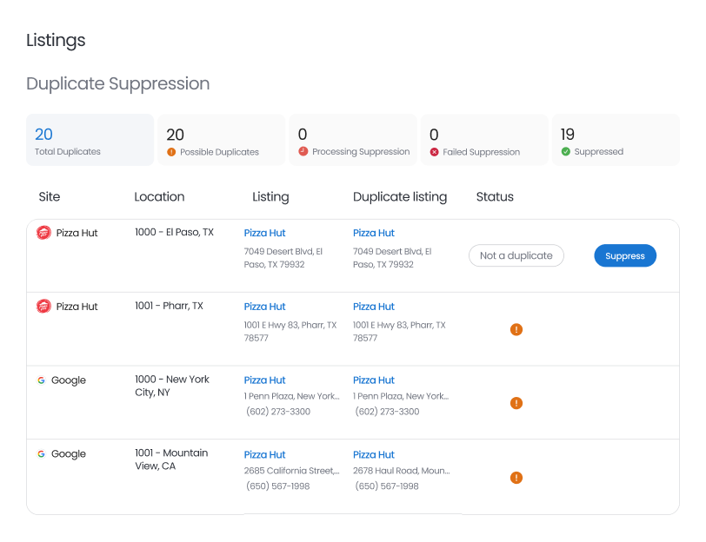This screenshot has height=542, width=706.
Task: Click orange warning icon for New York City row
Action: click(516, 403)
